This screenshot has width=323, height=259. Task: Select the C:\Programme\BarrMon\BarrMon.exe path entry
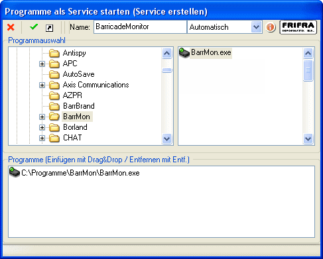click(80, 173)
